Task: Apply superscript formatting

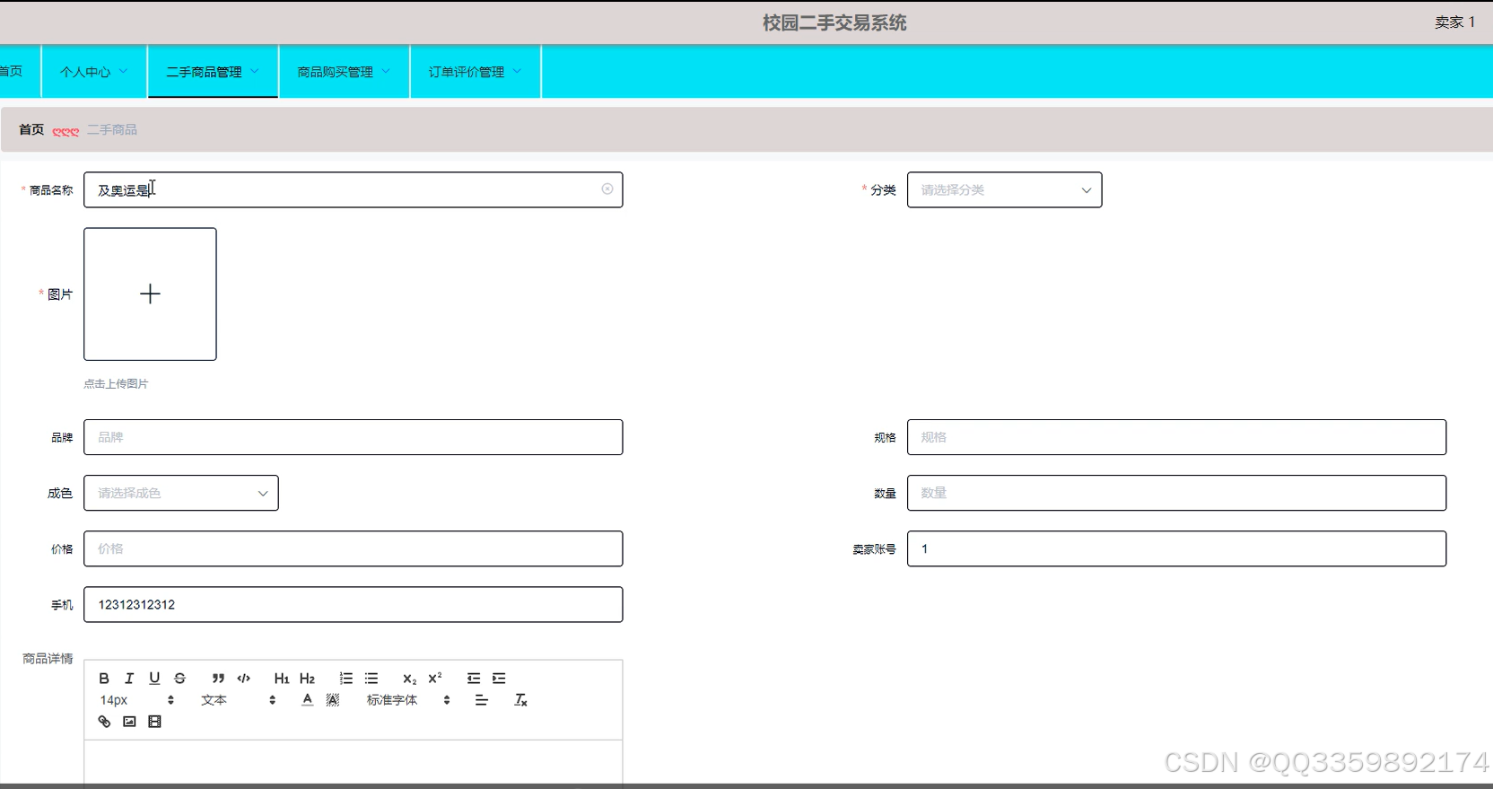Action: click(435, 679)
